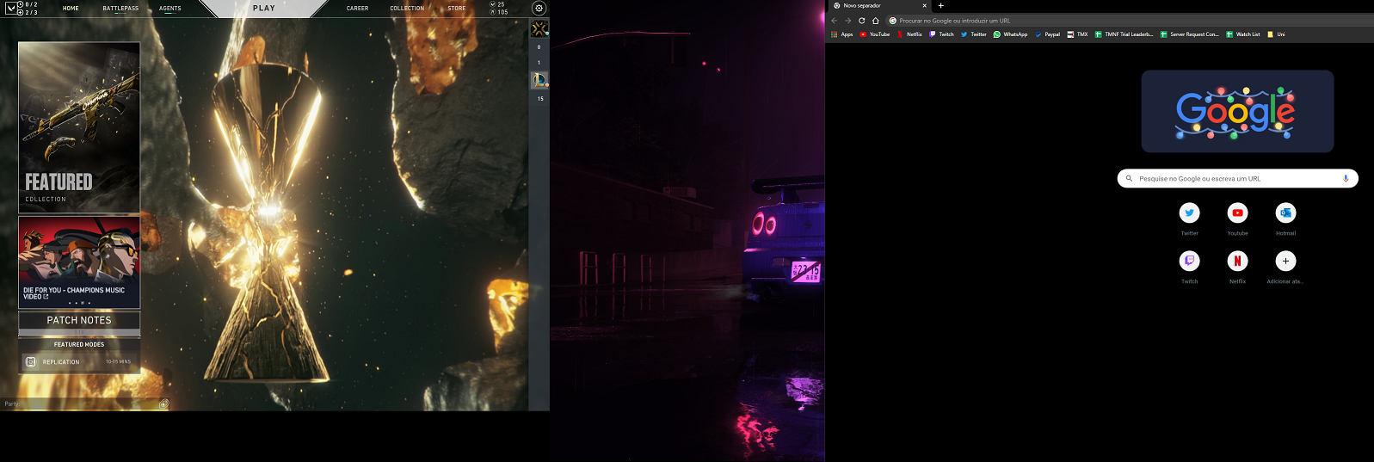
Task: Reload the Chrome page
Action: coord(861,21)
